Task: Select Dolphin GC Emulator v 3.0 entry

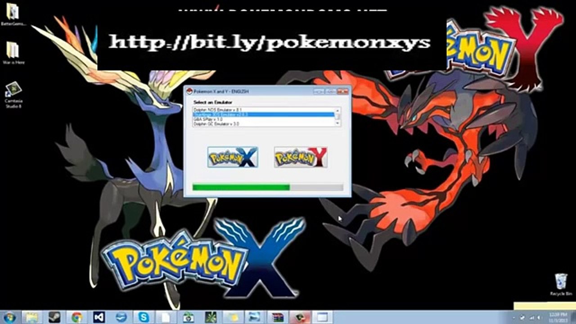Action: (264, 124)
